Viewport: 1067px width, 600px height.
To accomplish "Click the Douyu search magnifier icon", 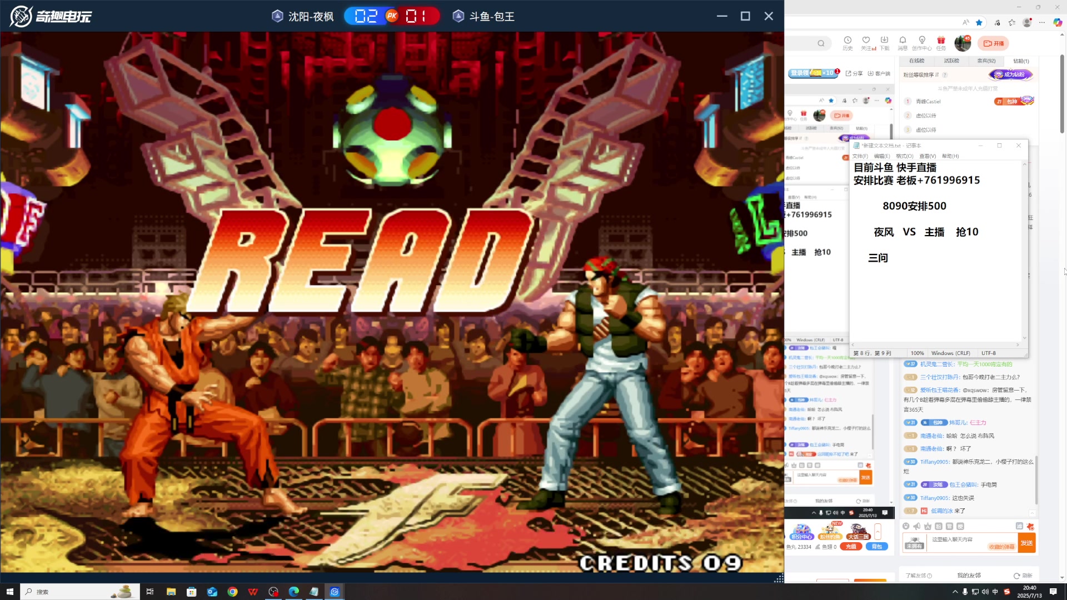I will [x=821, y=43].
